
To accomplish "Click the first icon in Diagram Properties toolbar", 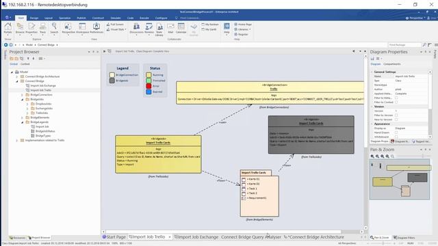I will pos(372,59).
